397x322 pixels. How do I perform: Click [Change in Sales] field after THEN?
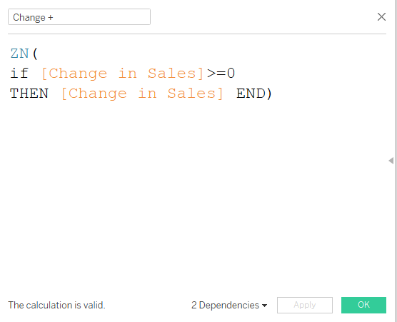tap(142, 94)
